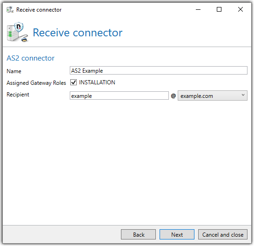Click the dropdown arrow beside example.com
254x246 pixels.
243,95
